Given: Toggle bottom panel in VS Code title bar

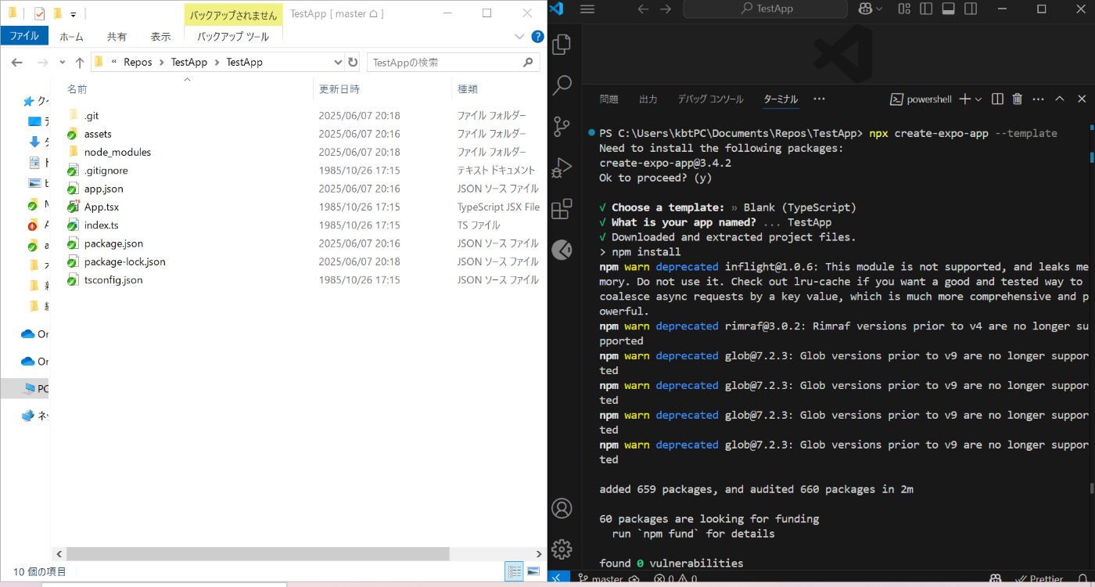Looking at the screenshot, I should pos(948,9).
